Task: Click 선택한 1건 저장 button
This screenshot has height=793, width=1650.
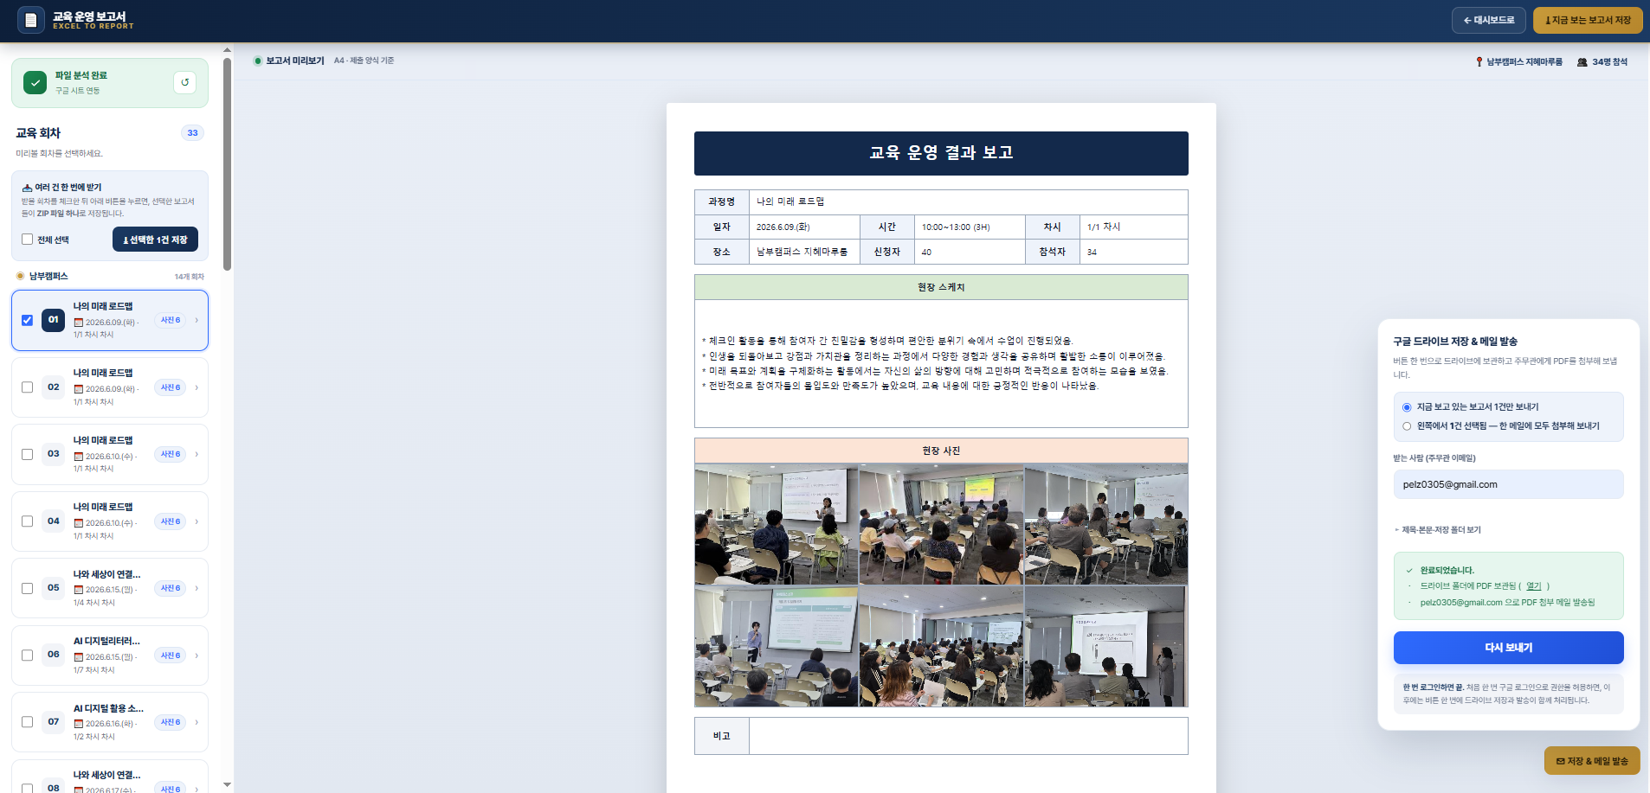Action: coord(155,240)
